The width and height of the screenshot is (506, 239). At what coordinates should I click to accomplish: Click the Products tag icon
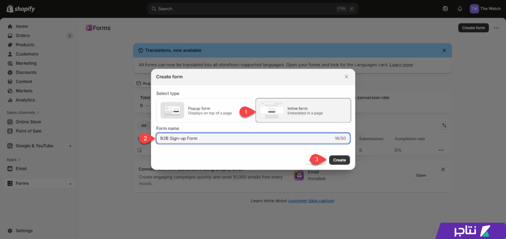click(10, 45)
